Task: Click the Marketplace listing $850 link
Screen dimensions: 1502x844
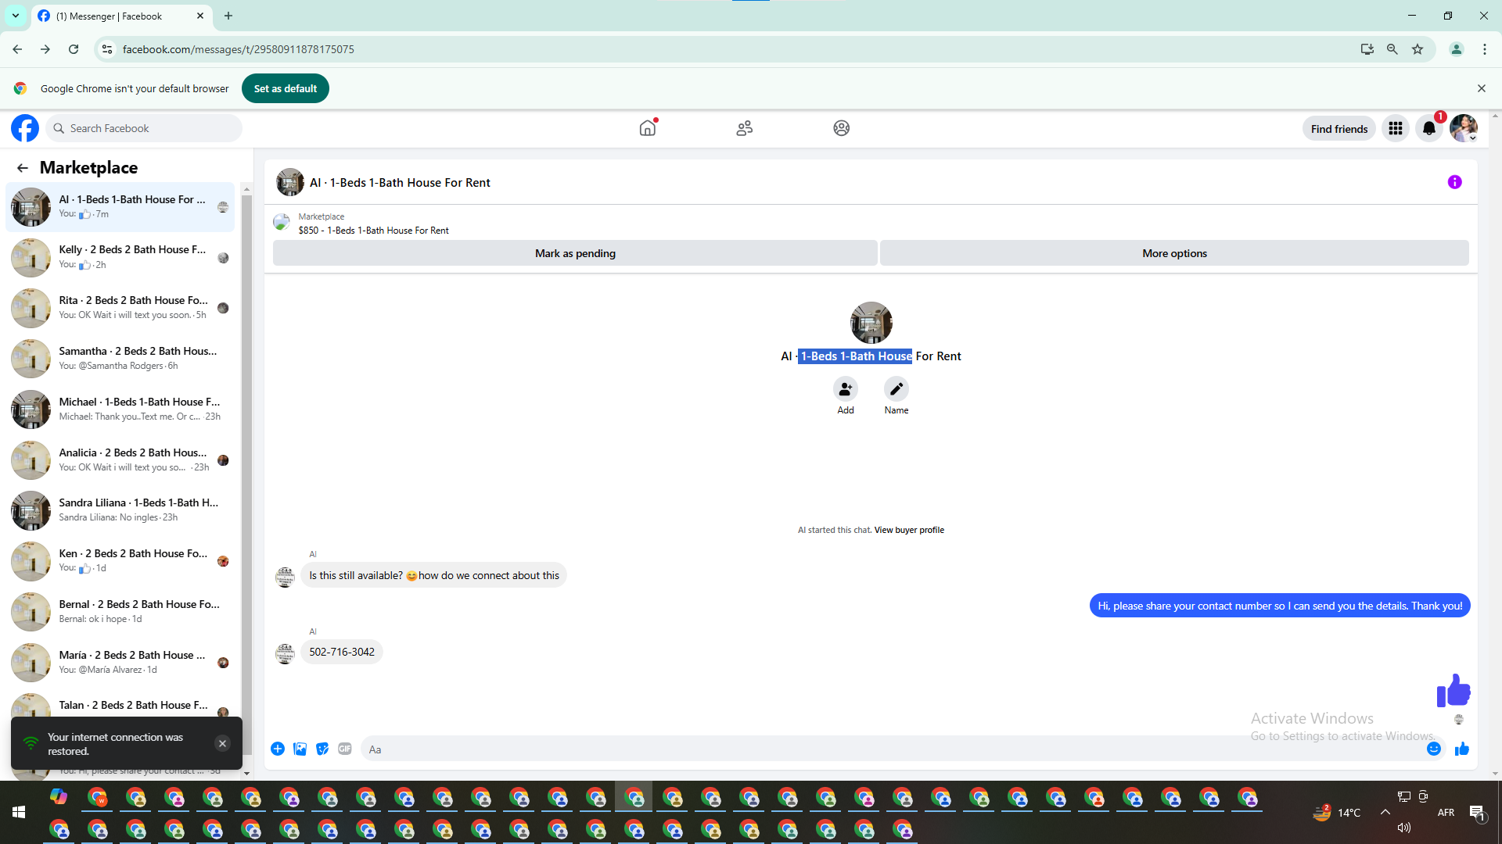Action: (373, 231)
